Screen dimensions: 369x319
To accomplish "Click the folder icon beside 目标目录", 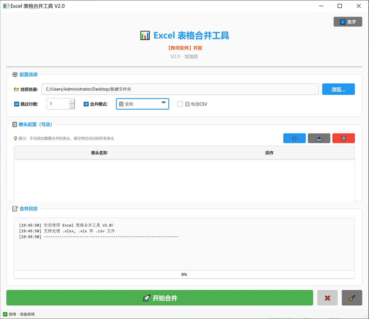I will pyautogui.click(x=16, y=89).
